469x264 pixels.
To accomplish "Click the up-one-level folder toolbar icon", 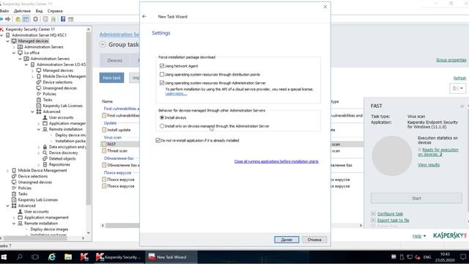I will coord(18,19).
